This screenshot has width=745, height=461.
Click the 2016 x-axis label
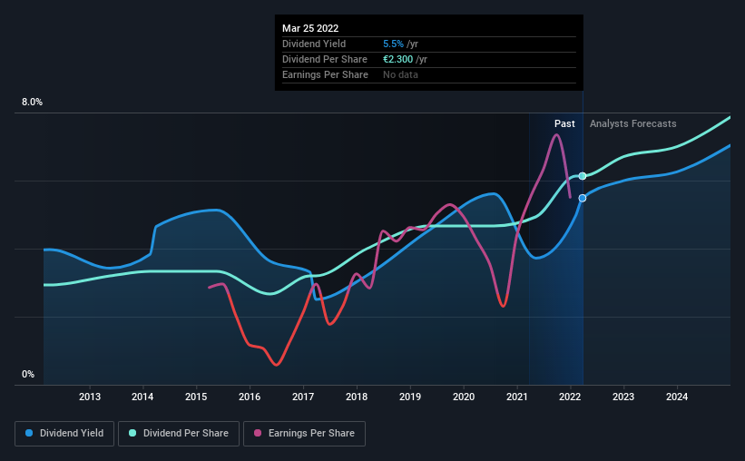pos(250,397)
